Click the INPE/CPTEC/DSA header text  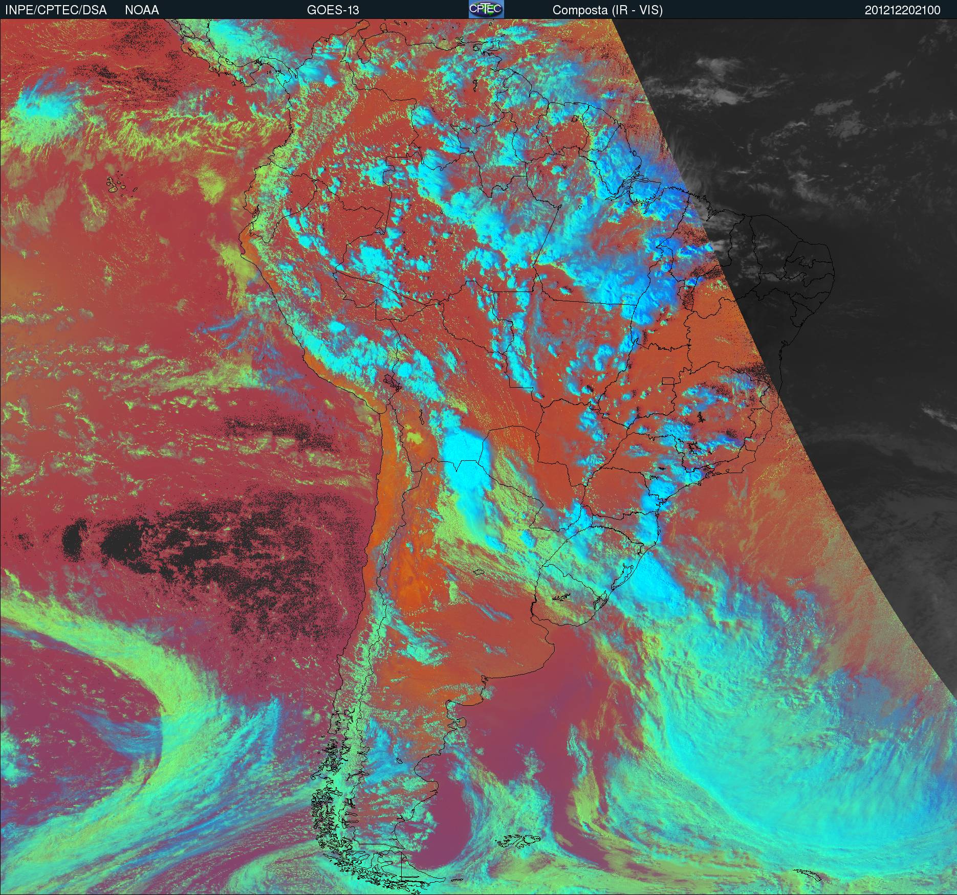[56, 10]
